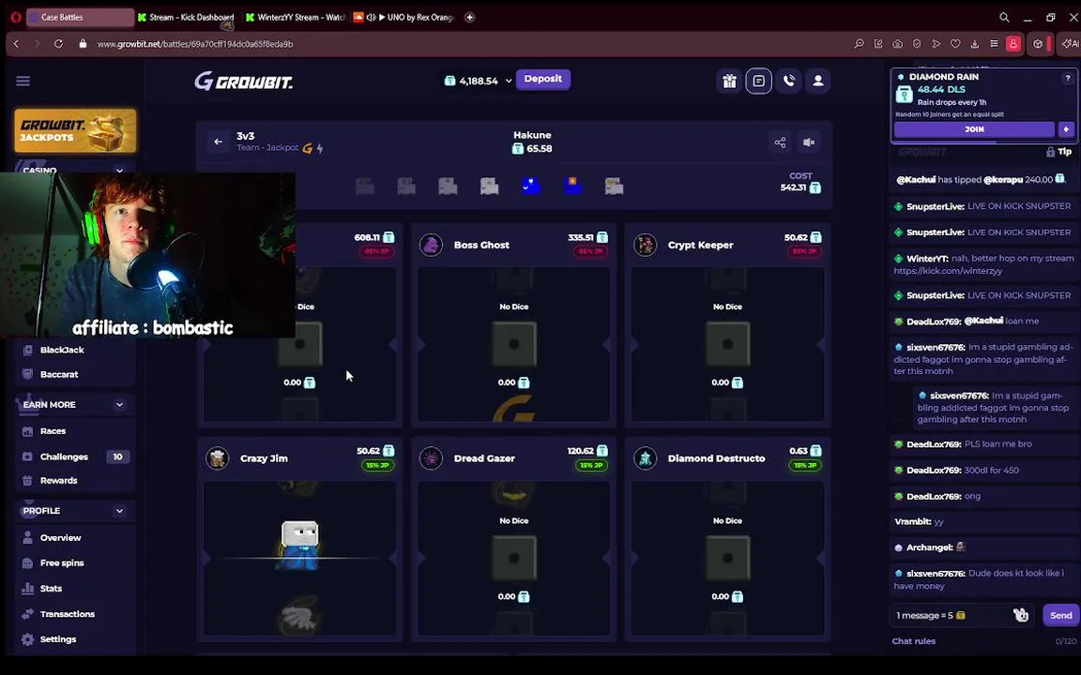Open the Growbit Jackpots banner

75,130
